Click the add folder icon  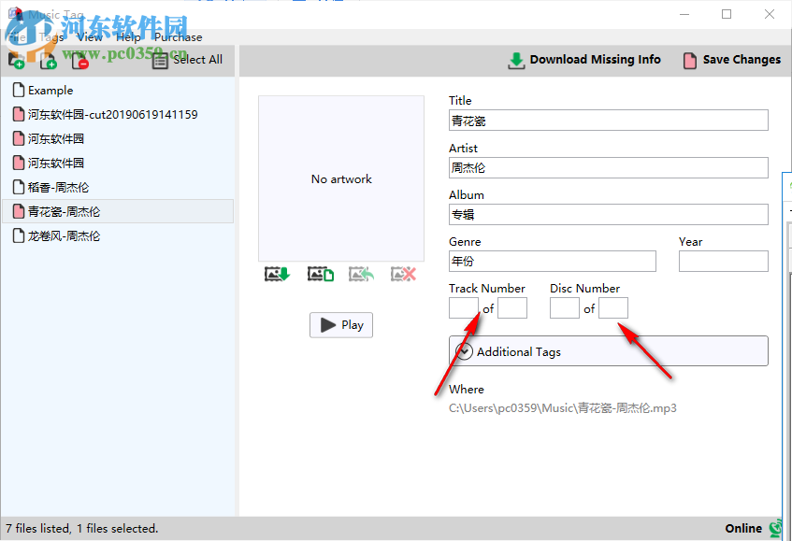coord(16,60)
